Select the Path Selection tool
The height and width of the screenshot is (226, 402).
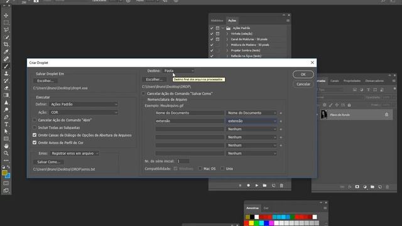click(x=6, y=131)
